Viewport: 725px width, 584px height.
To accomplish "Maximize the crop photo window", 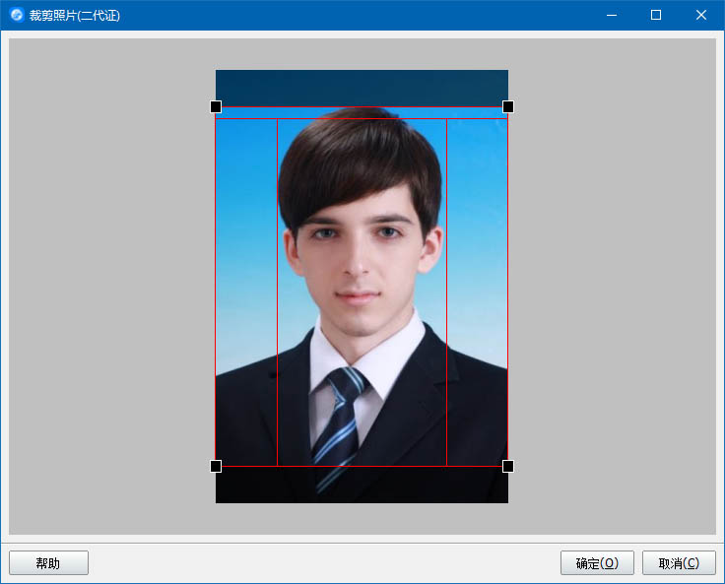I will (656, 15).
